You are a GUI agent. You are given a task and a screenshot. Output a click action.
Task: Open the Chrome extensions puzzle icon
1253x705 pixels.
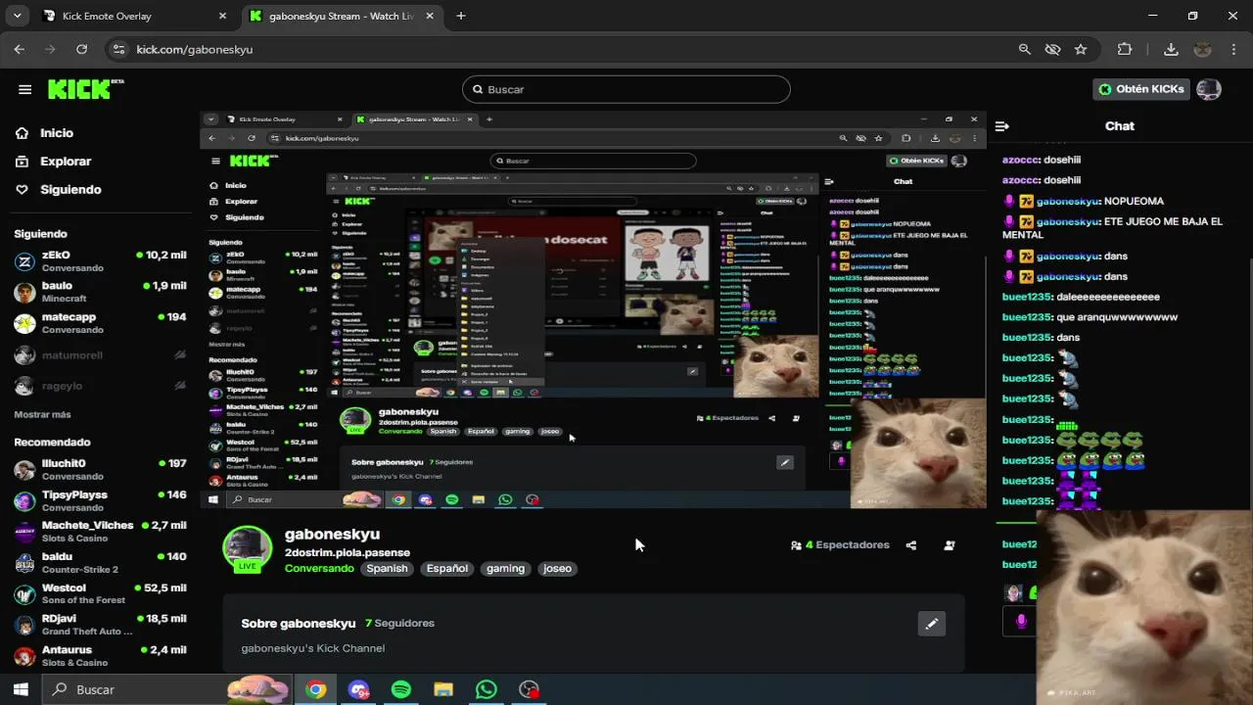tap(1125, 49)
